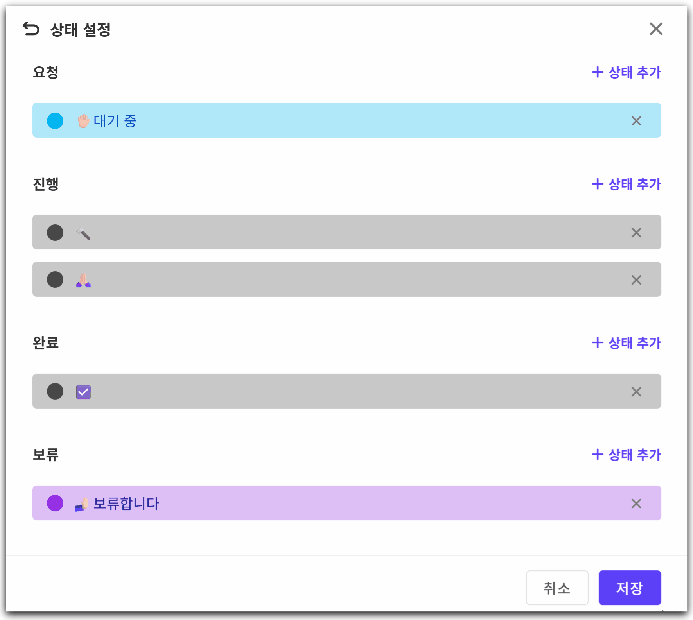Click the purple checkbox emoji in 완료
Image resolution: width=693 pixels, height=620 pixels.
pos(83,392)
